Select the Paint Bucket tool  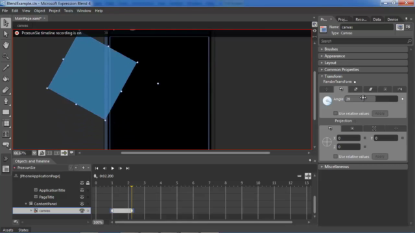[6, 79]
